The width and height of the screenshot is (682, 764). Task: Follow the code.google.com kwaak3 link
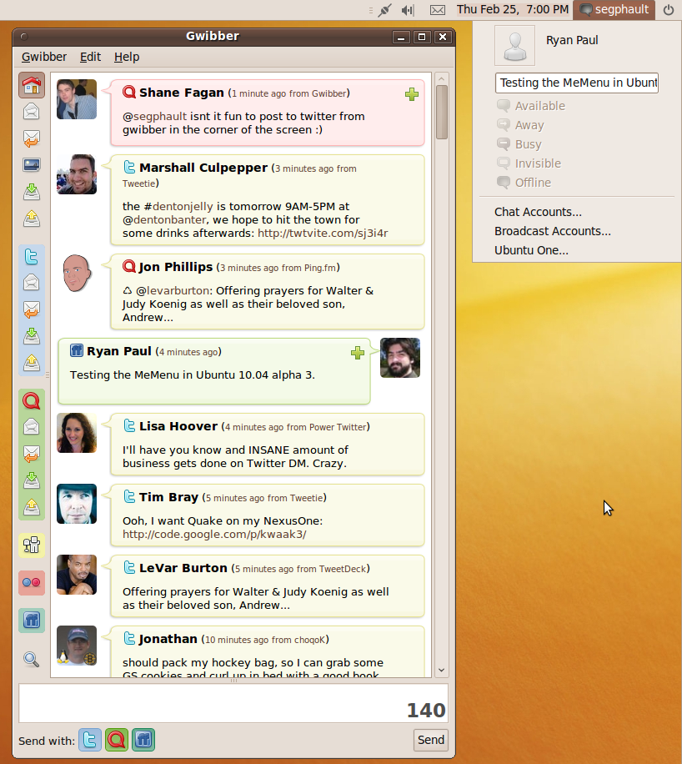[x=214, y=535]
